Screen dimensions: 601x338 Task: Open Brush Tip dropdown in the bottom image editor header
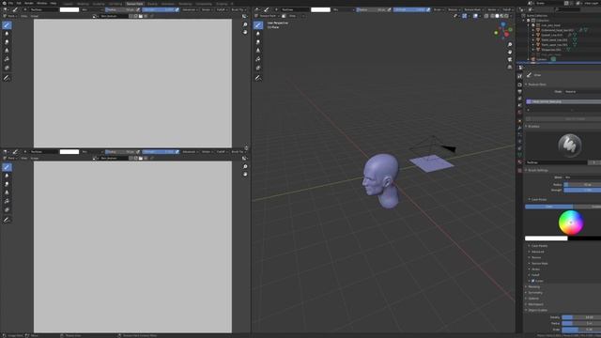click(x=238, y=152)
